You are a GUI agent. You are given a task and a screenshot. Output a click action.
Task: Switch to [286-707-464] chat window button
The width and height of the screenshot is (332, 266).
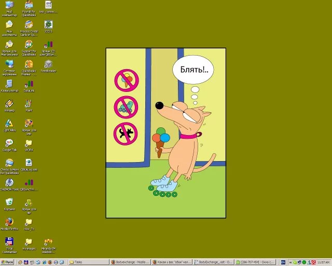[255, 262]
